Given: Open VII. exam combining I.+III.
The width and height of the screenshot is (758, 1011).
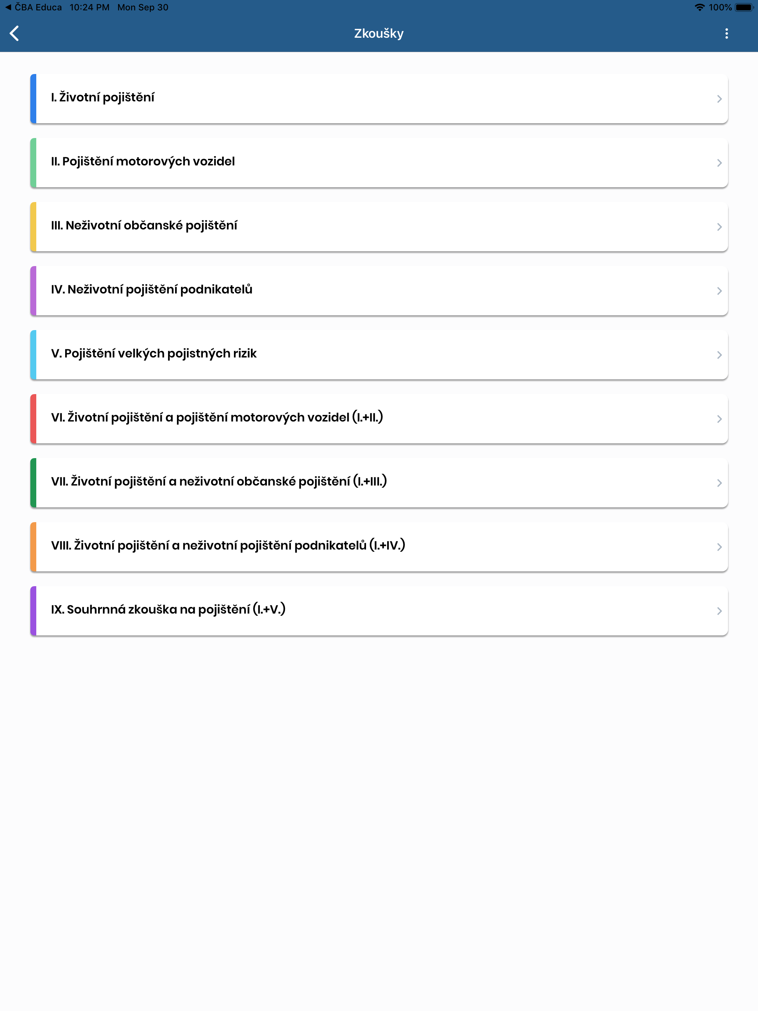Looking at the screenshot, I should pos(379,483).
